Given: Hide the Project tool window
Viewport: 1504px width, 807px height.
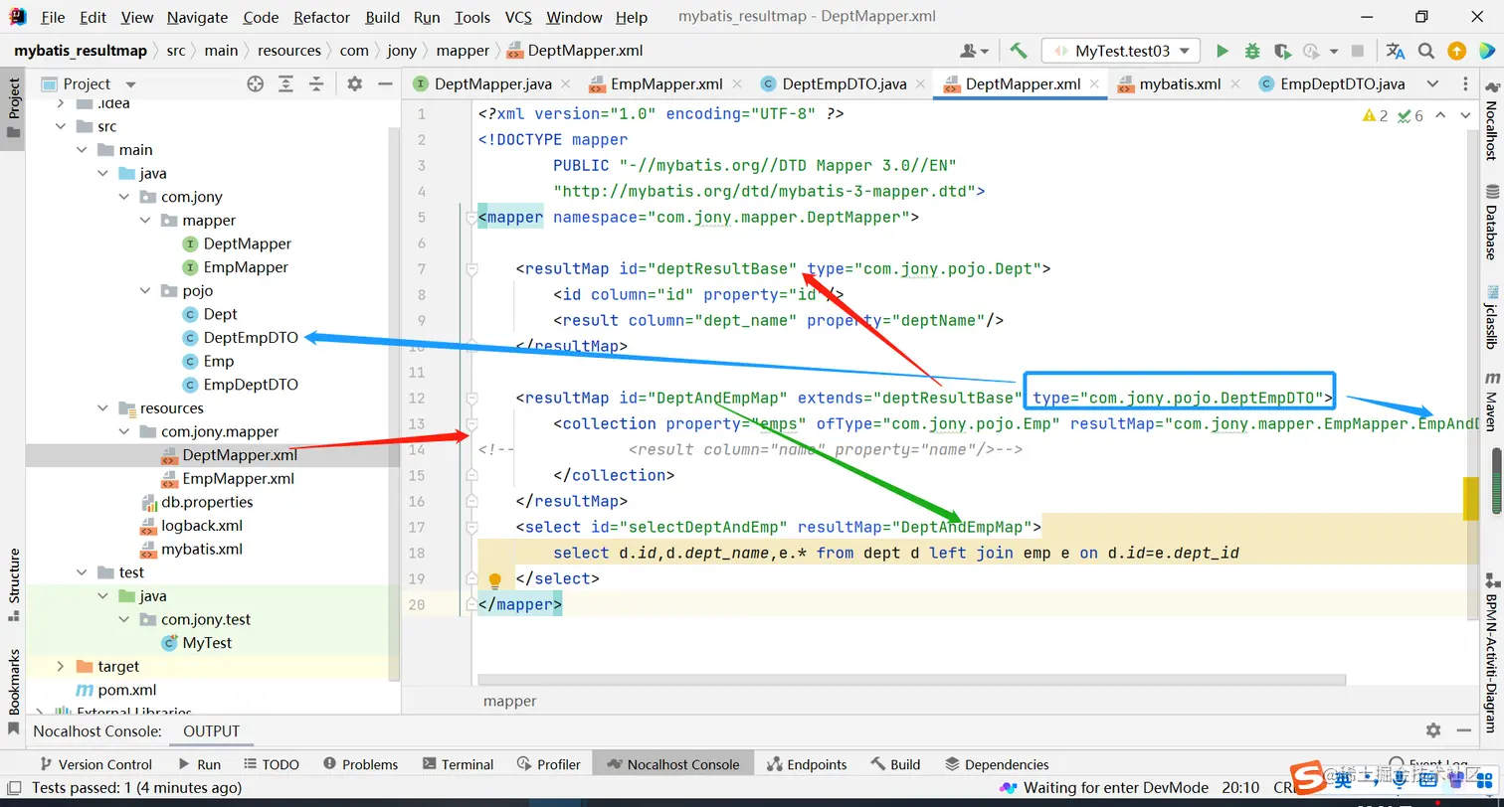Looking at the screenshot, I should [x=385, y=84].
